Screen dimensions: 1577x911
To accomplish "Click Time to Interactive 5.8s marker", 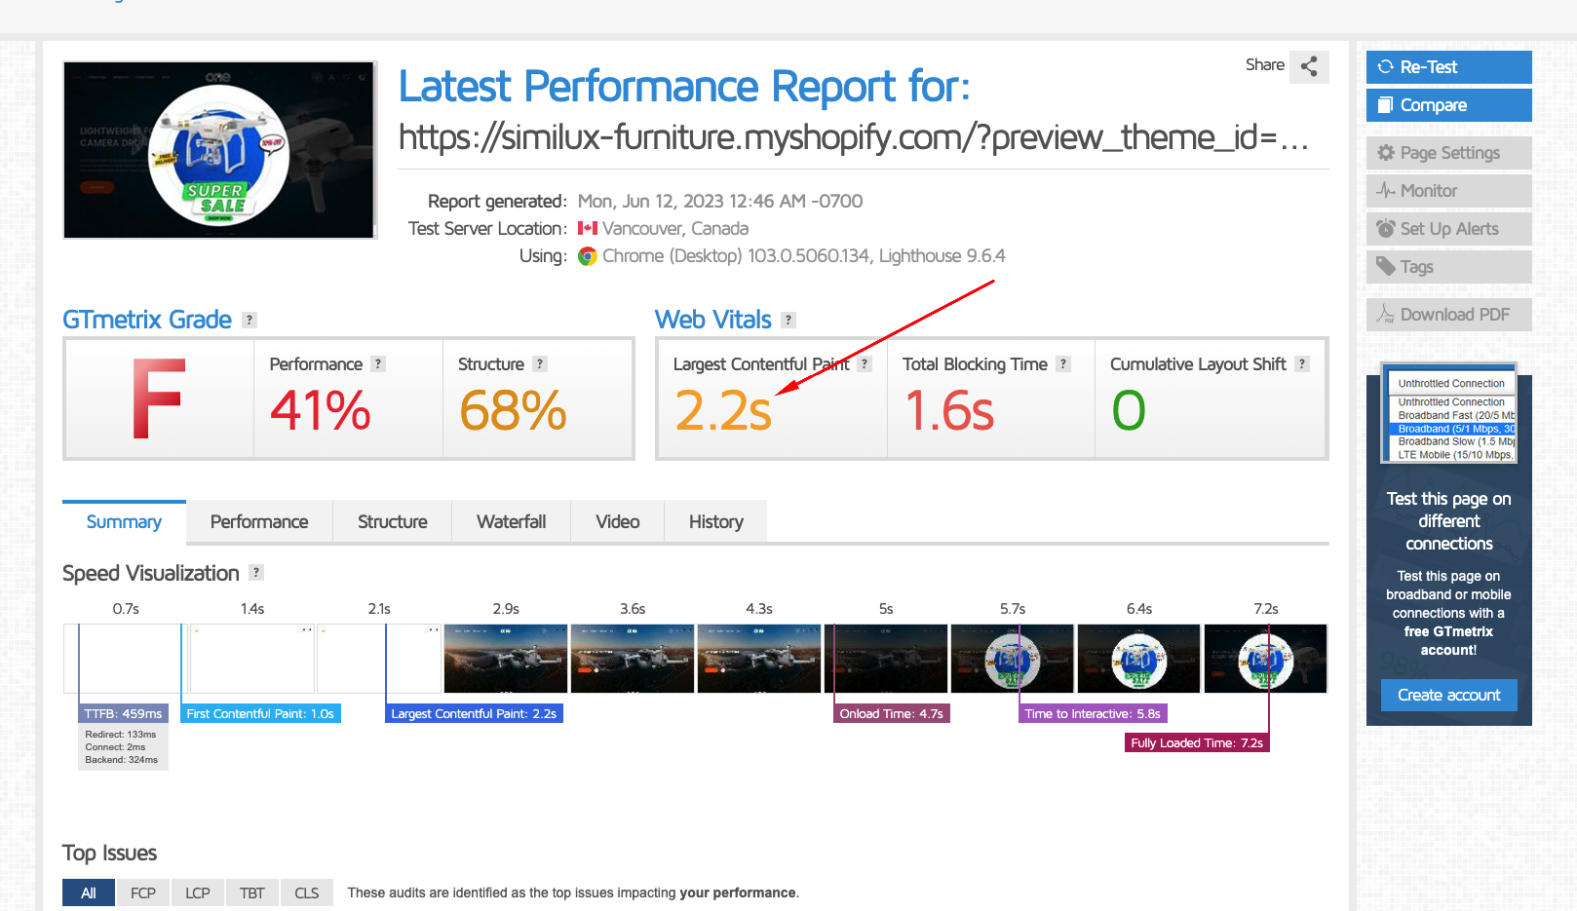I will pos(1093,713).
